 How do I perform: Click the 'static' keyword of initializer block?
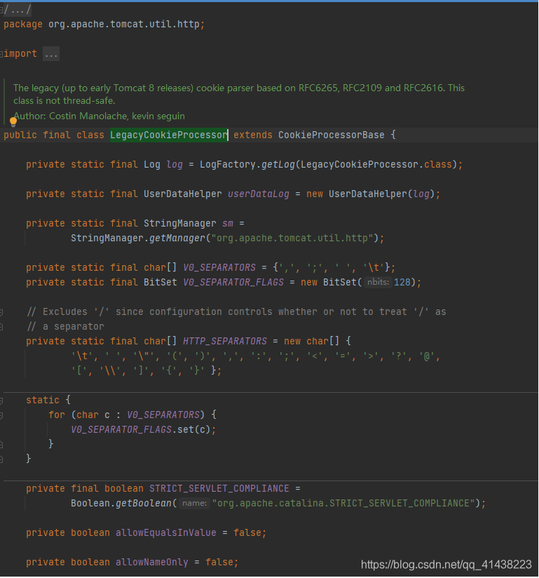coord(42,401)
